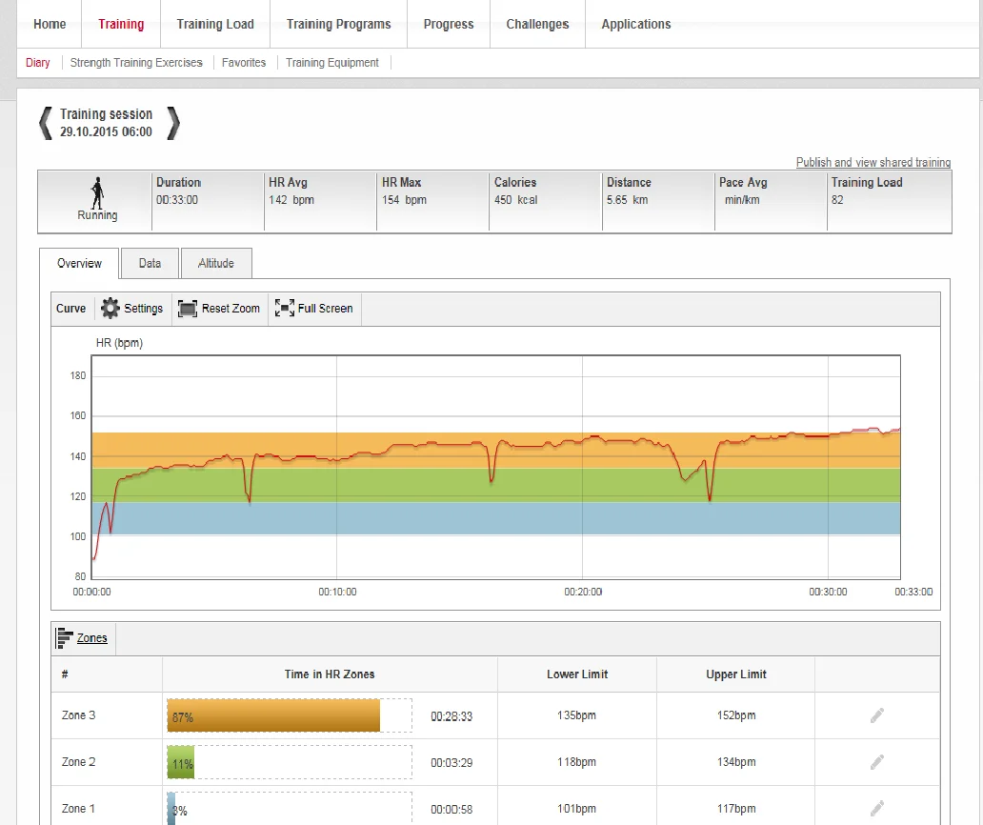983x825 pixels.
Task: Edit Zone 2 limits pencil icon
Action: (x=876, y=762)
